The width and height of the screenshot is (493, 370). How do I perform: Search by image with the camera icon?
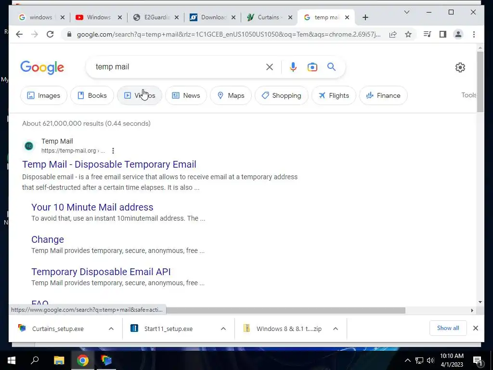(x=312, y=67)
